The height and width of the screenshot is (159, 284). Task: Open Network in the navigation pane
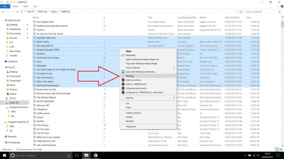point(12,136)
